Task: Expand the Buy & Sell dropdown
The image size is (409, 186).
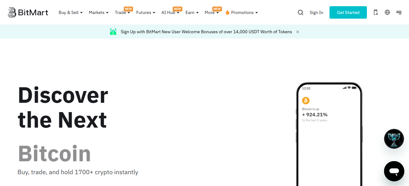Action: 71,12
